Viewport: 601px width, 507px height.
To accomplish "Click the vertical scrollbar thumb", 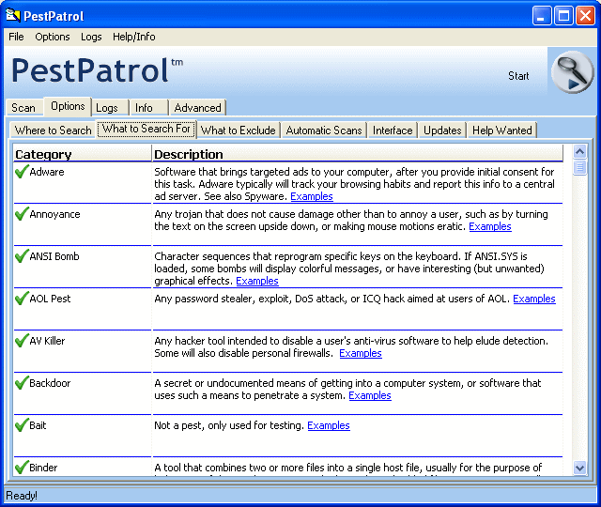I will pos(580,167).
